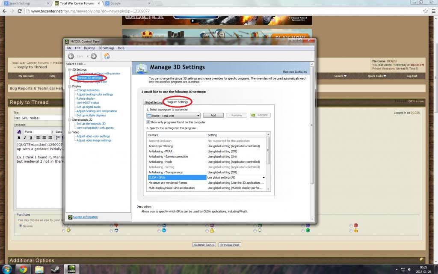Open Google Chrome from the taskbar
Viewport: 438px width, 274px height.
pos(24,269)
